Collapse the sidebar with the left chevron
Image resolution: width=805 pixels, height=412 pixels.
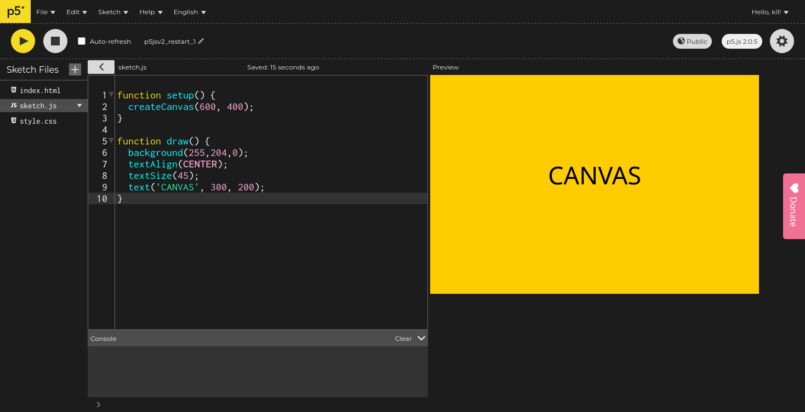pos(101,67)
